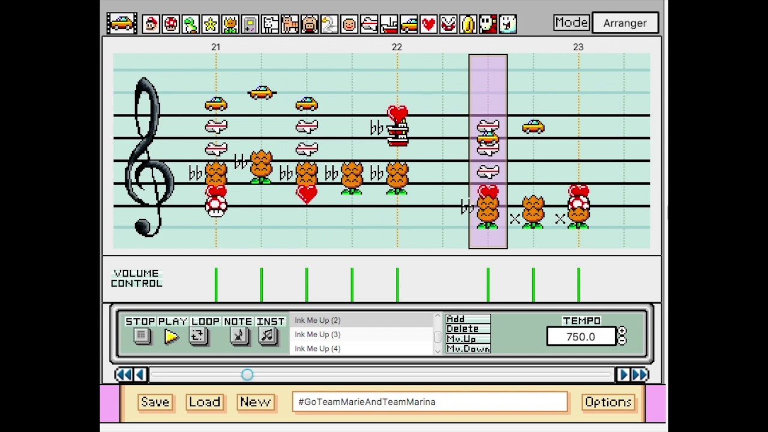768x432 pixels.
Task: Click the song list scrollbar thumb
Action: pyautogui.click(x=437, y=337)
